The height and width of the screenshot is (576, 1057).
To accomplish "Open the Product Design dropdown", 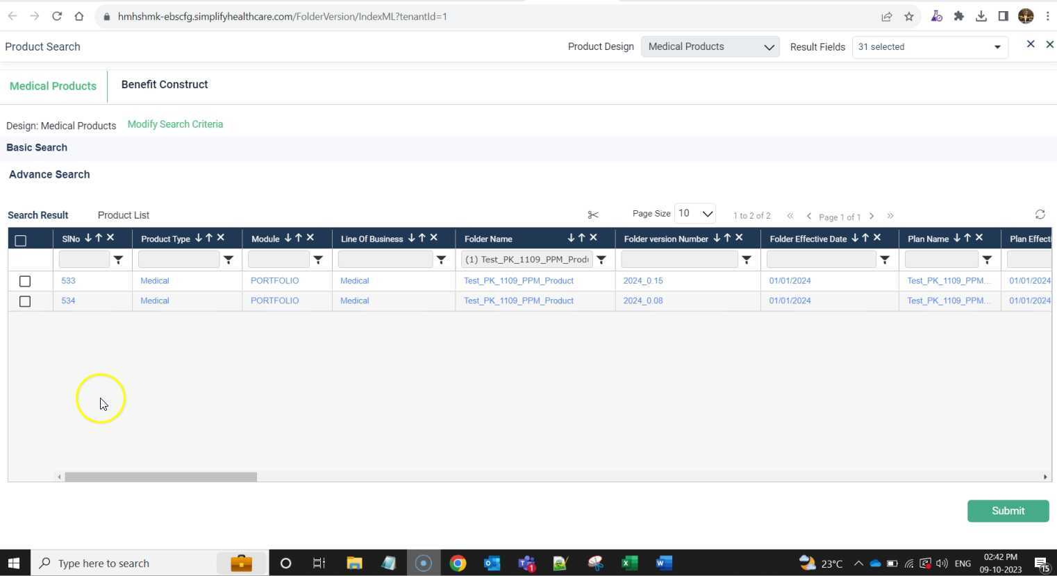I will coord(710,46).
